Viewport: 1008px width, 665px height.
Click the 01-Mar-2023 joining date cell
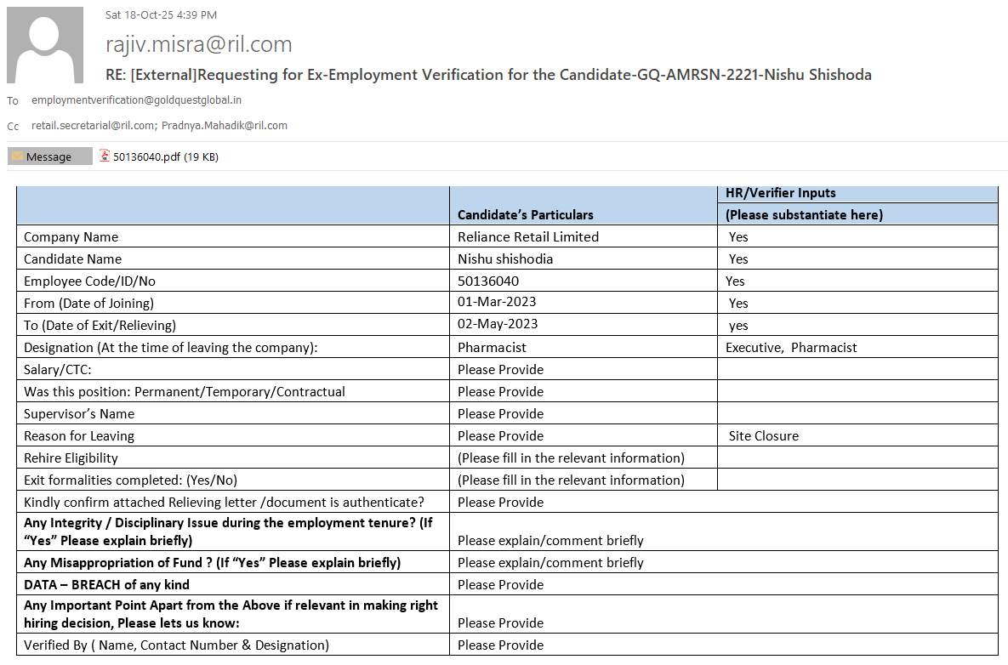497,303
